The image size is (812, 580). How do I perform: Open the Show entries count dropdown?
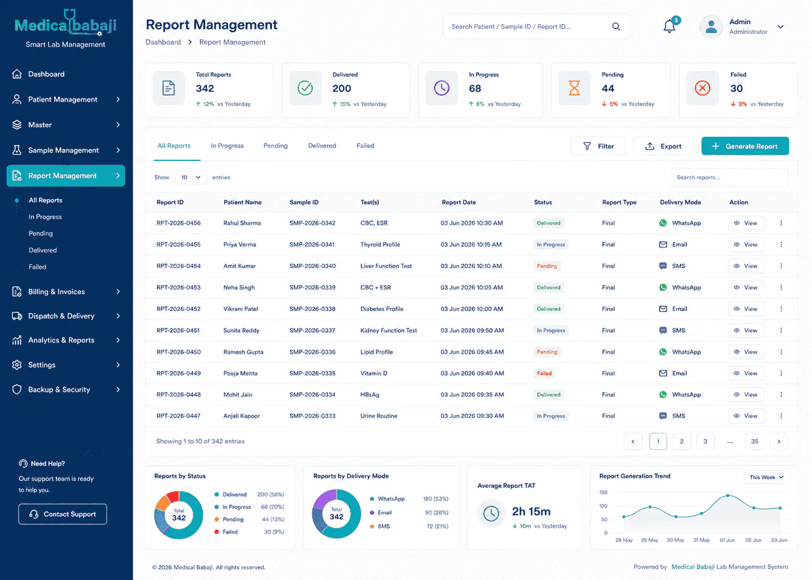[190, 177]
